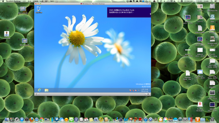
Task: Open the LINE app in the Dock
Action: coord(72,119)
